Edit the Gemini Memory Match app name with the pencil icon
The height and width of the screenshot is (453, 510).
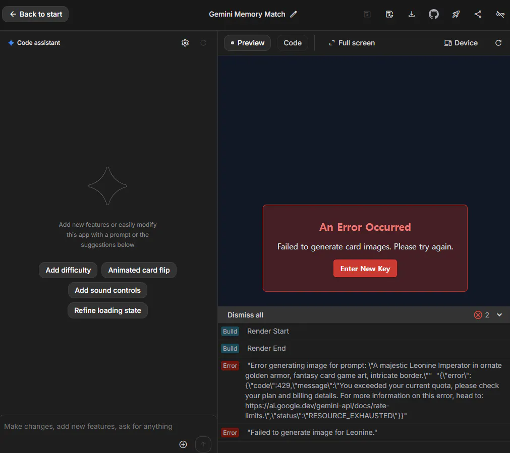coord(294,14)
